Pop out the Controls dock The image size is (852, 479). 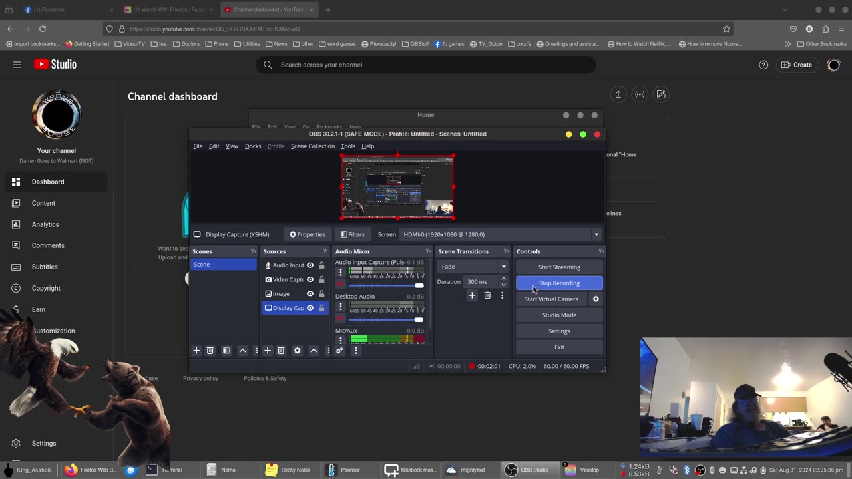[601, 251]
